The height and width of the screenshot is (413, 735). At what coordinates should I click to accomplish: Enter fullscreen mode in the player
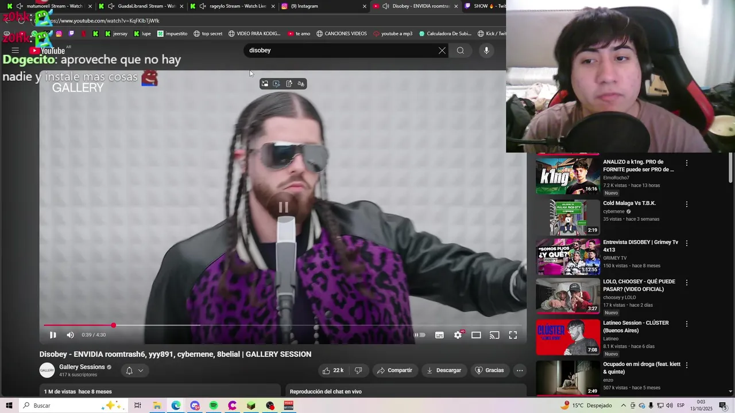click(x=513, y=335)
